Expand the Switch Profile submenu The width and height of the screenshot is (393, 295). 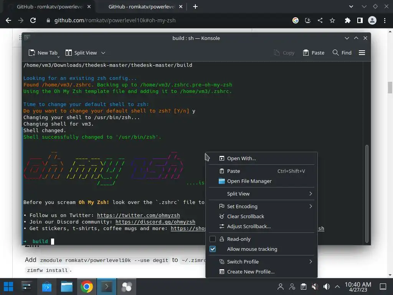pos(261,262)
